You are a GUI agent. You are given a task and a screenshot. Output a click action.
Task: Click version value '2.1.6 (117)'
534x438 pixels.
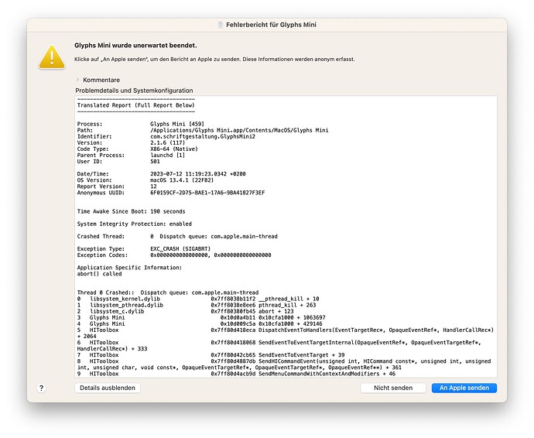[168, 142]
